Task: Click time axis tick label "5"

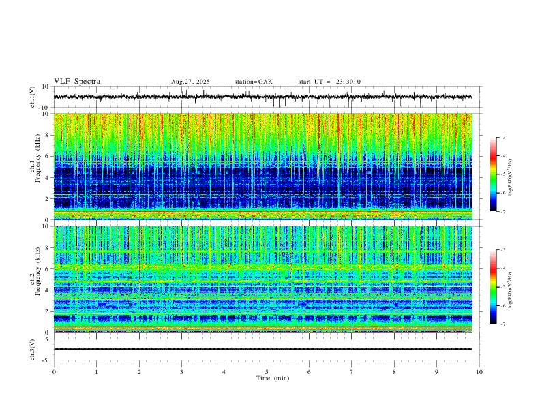Action: 267,372
